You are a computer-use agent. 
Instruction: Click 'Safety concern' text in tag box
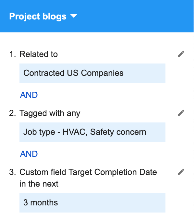click(x=118, y=132)
